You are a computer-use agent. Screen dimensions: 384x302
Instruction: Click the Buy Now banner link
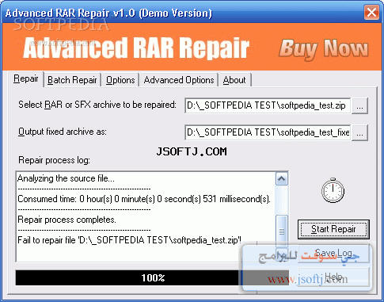(x=323, y=49)
